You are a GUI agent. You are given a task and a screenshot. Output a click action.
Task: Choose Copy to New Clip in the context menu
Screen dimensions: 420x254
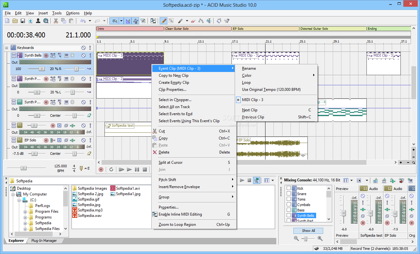[x=194, y=75]
